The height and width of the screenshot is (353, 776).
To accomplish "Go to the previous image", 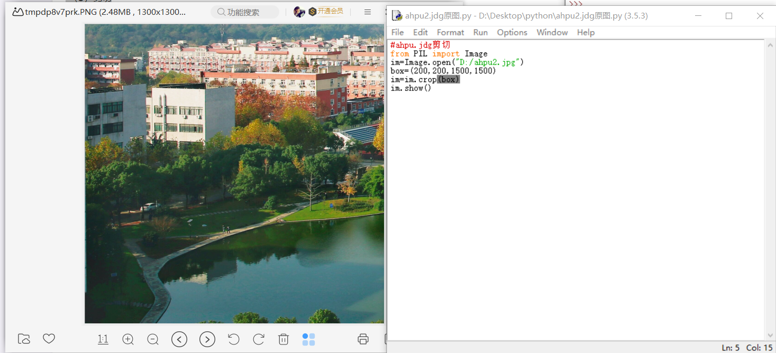I will point(179,339).
